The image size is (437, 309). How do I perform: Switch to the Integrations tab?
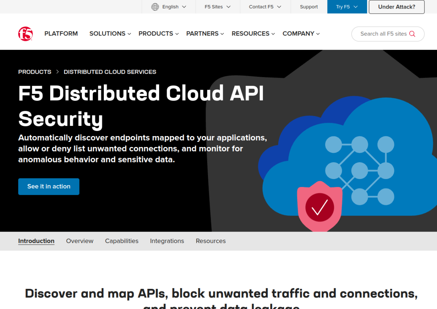[x=167, y=241]
